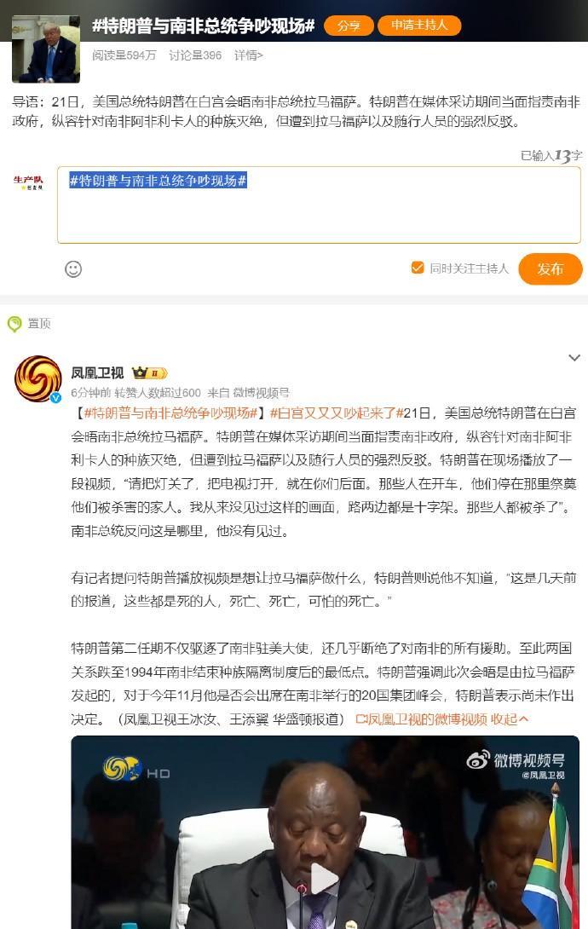The width and height of the screenshot is (588, 929).
Task: Open the 微博视频号 source link
Action: tap(261, 392)
